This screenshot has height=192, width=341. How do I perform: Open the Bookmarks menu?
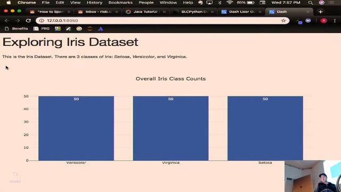120,3
